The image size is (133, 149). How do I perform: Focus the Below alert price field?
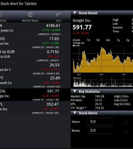tap(100, 131)
